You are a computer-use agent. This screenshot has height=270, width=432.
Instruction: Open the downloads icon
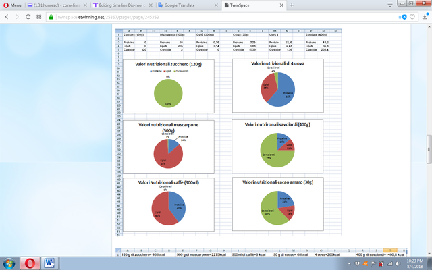click(425, 17)
